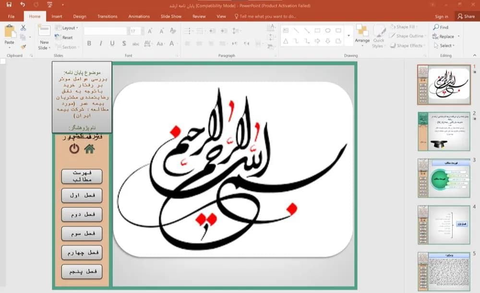Open the Review tab

click(199, 16)
